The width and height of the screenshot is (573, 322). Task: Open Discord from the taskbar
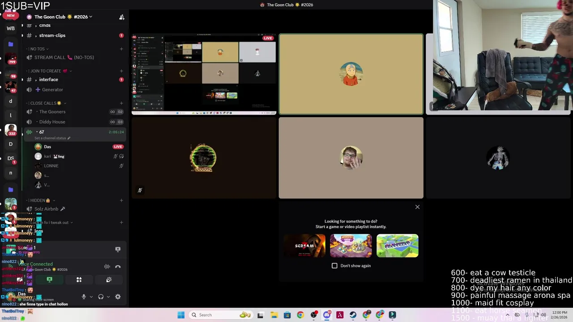click(x=327, y=315)
